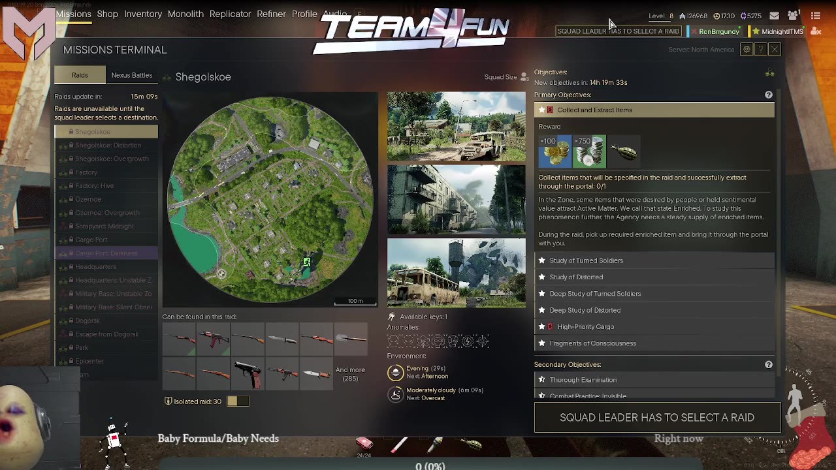Open the Monolith menu
This screenshot has height=470, width=836.
tap(185, 14)
